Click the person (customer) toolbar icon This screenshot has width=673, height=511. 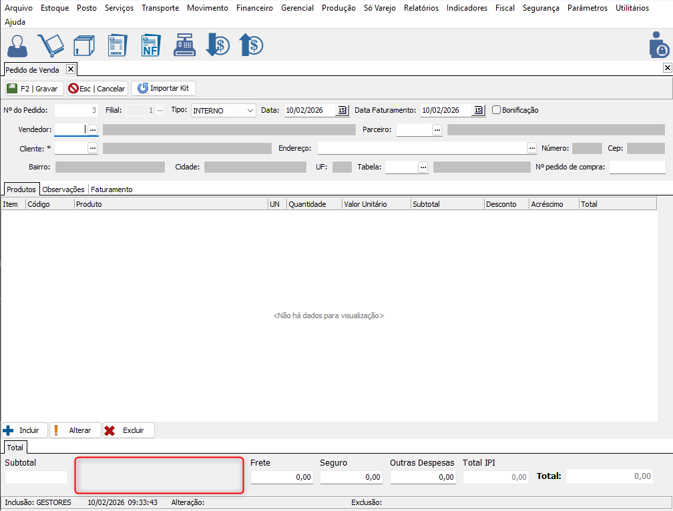pos(18,45)
